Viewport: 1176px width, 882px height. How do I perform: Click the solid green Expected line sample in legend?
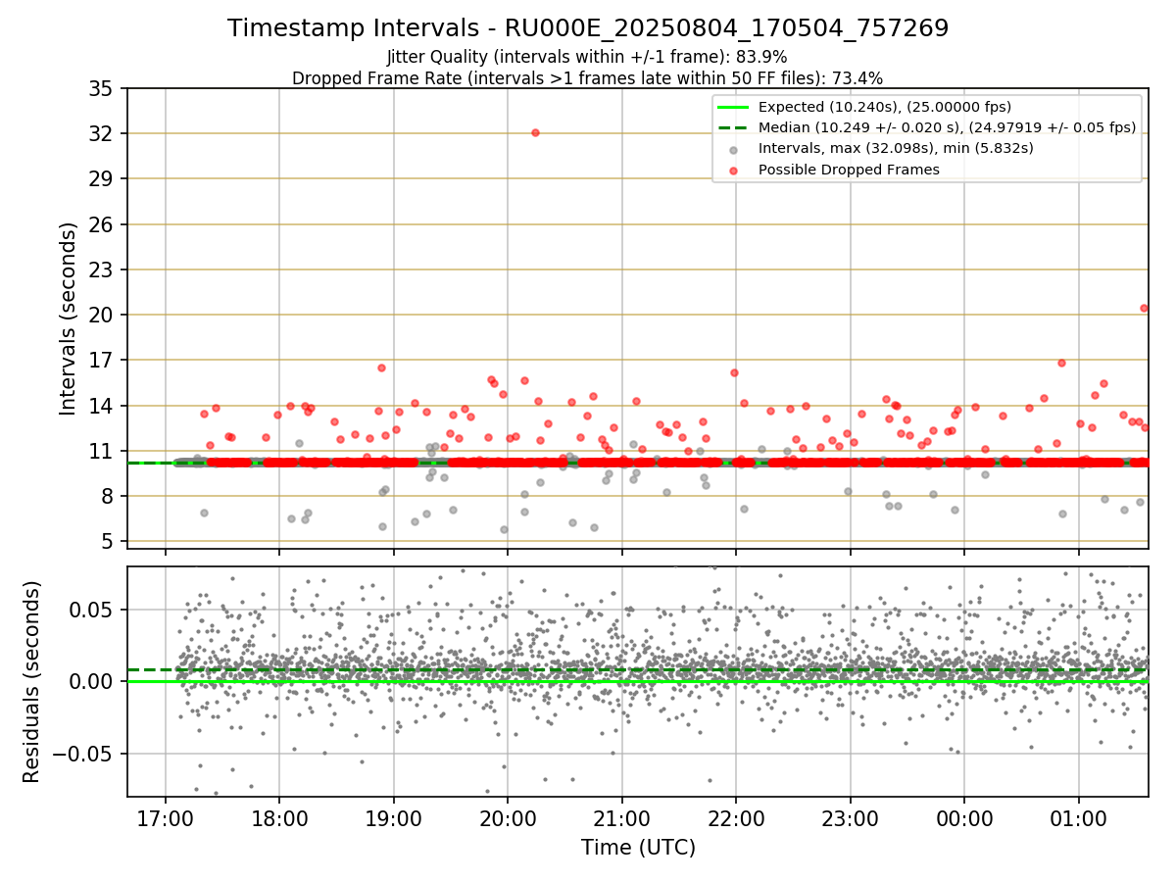coord(734,107)
